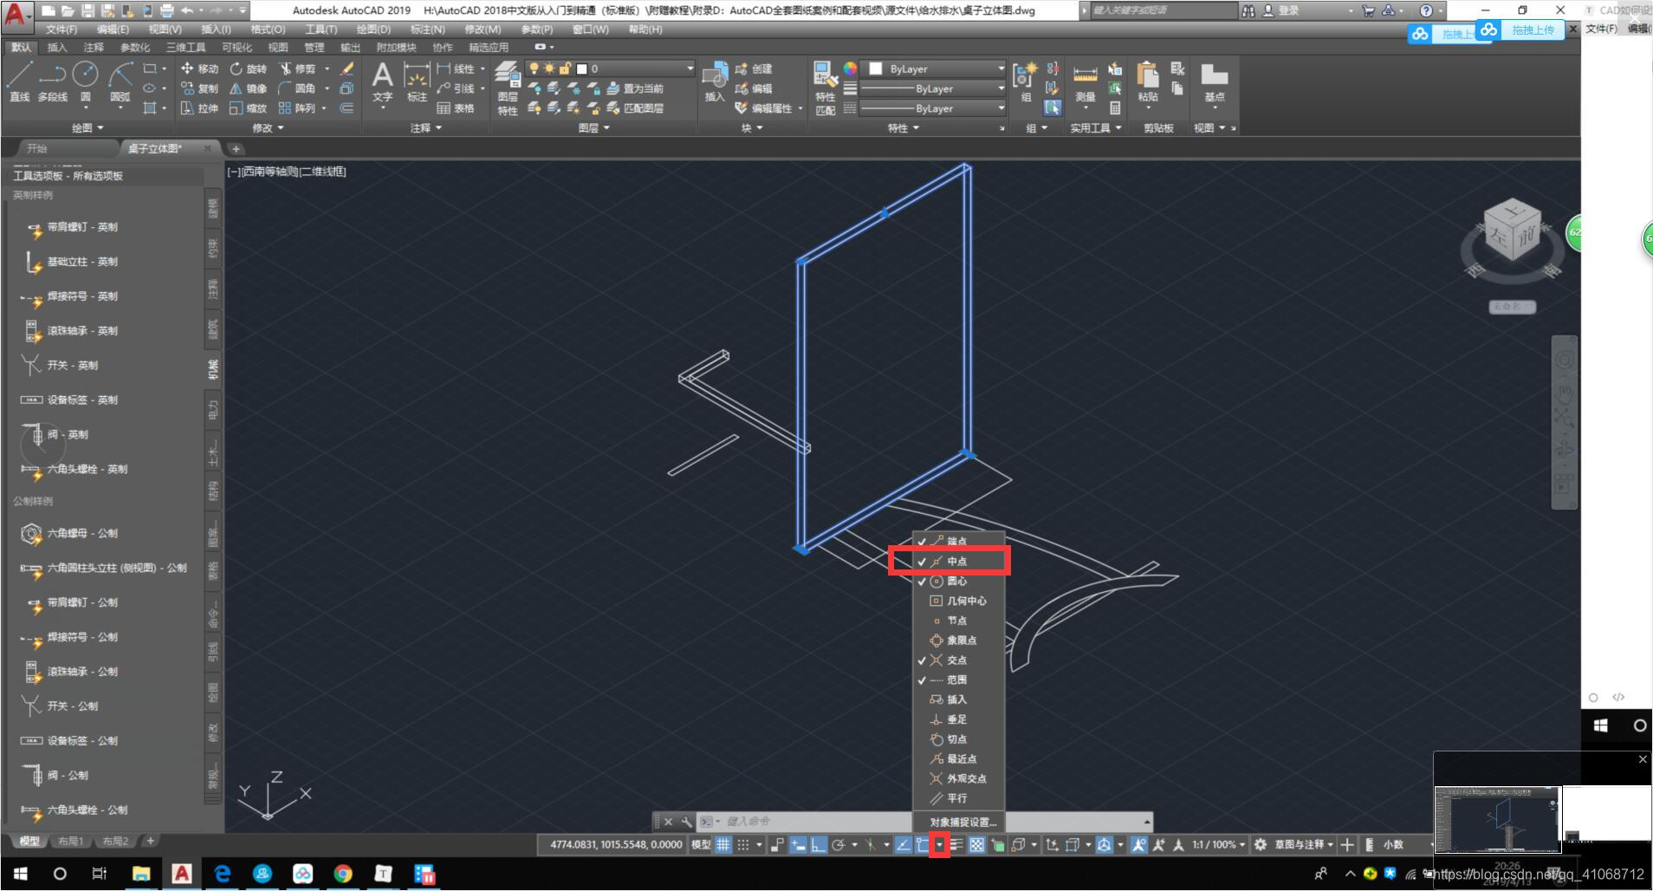1653x891 pixels.
Task: Click the Erase tool icon
Action: pyautogui.click(x=347, y=68)
